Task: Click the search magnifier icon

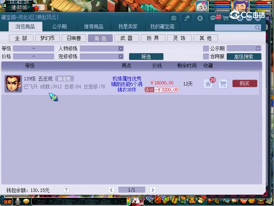Action: pos(258,27)
